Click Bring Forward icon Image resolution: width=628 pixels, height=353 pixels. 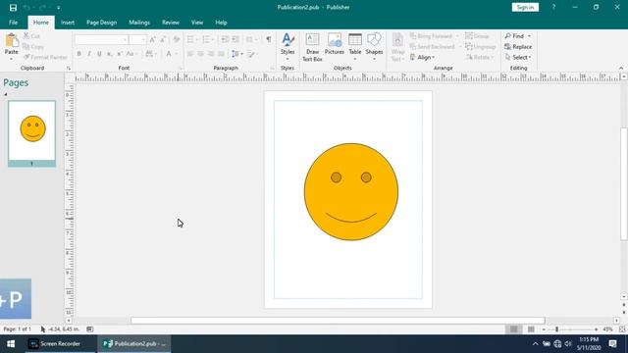[413, 36]
